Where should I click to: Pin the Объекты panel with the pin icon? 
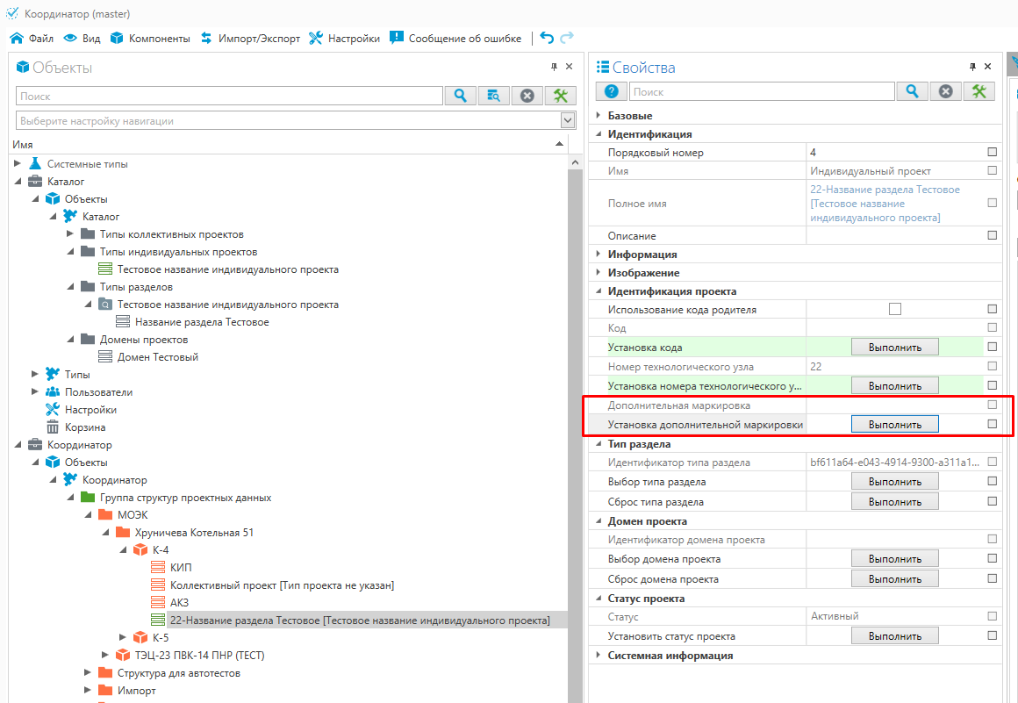pyautogui.click(x=554, y=68)
